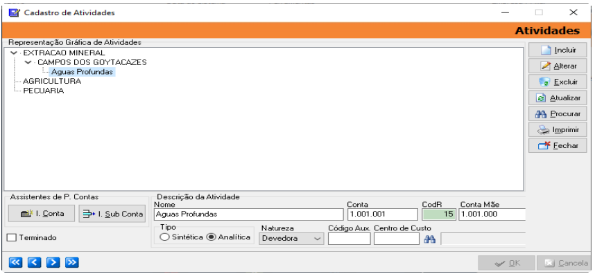Open the Natureza Devedora dropdown
The width and height of the screenshot is (595, 276).
(291, 239)
